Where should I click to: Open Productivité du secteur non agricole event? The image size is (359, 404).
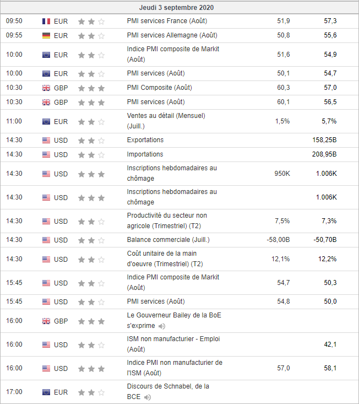pyautogui.click(x=167, y=220)
